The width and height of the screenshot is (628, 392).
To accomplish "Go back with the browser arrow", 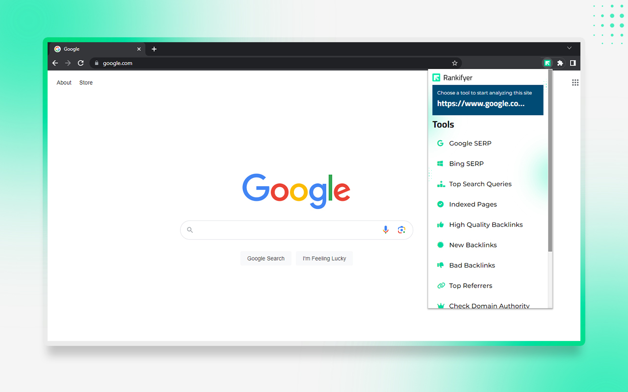I will (x=55, y=63).
